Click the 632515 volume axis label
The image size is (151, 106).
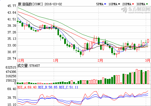[11, 67]
